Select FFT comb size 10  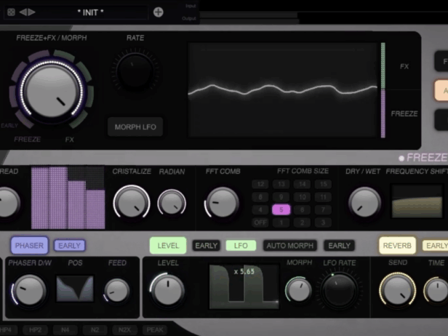tap(303, 197)
